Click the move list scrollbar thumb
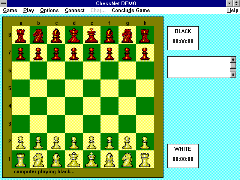The width and height of the screenshot is (240, 180). point(233,65)
